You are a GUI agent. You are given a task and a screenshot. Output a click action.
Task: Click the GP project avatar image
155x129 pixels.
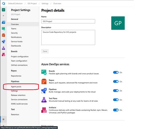coord(118,23)
